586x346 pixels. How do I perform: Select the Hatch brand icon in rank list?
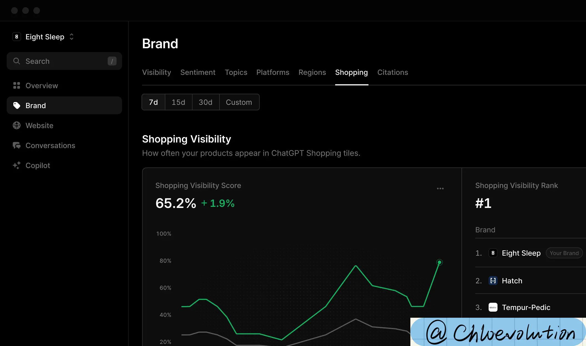click(x=493, y=281)
